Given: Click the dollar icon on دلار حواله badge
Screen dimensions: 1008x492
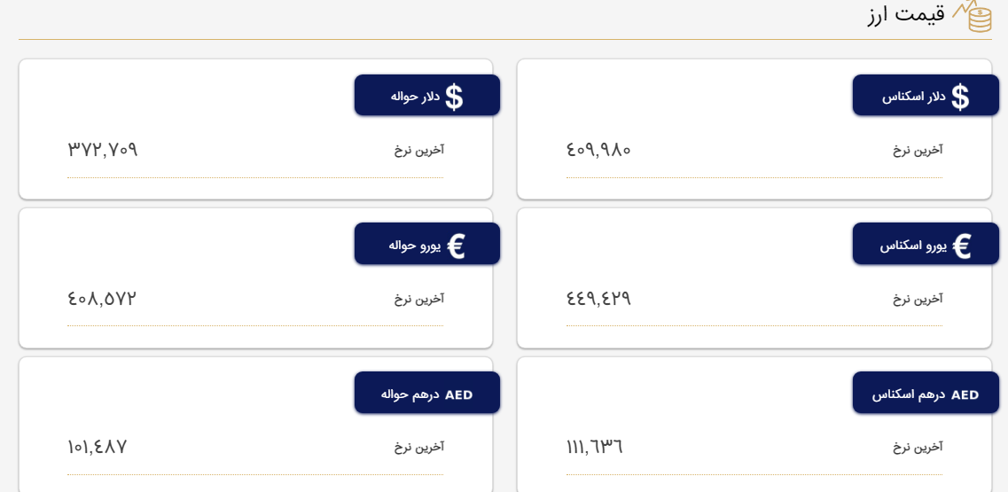Looking at the screenshot, I should [x=454, y=97].
